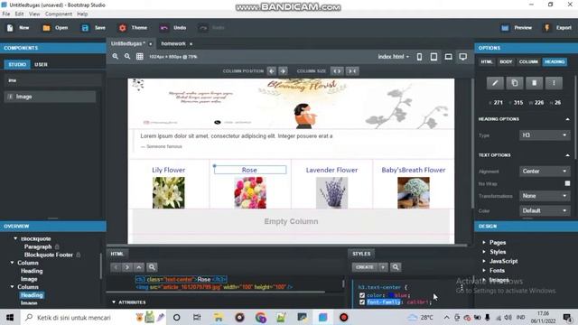The height and width of the screenshot is (325, 578).
Task: Click the greyed Redo toolbar icon
Action: (x=202, y=28)
